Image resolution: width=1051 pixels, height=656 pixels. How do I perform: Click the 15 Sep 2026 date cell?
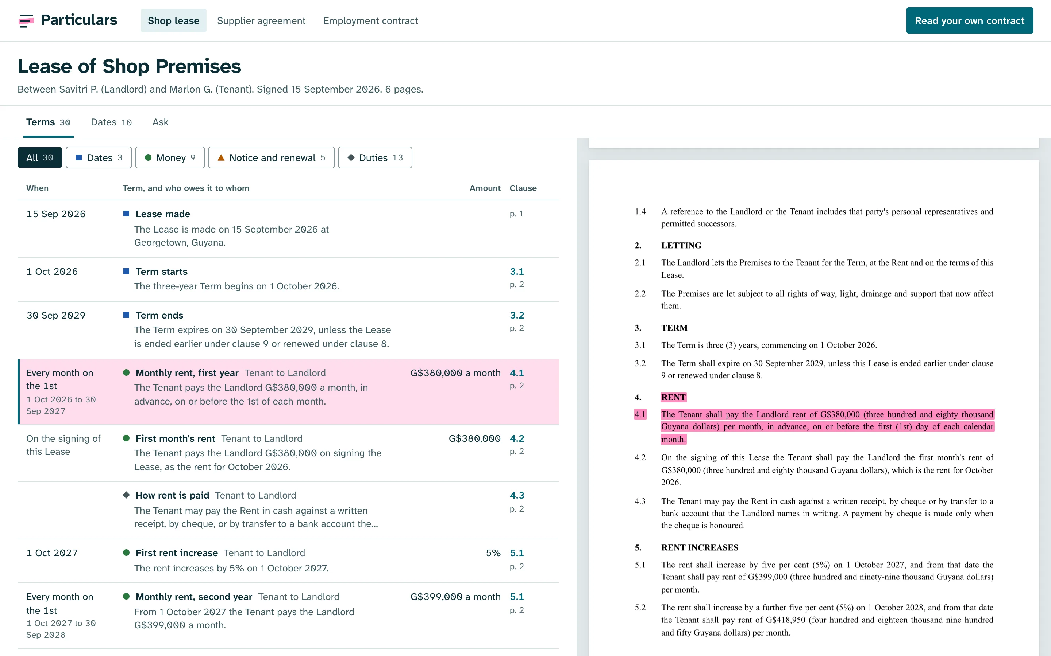pyautogui.click(x=56, y=214)
